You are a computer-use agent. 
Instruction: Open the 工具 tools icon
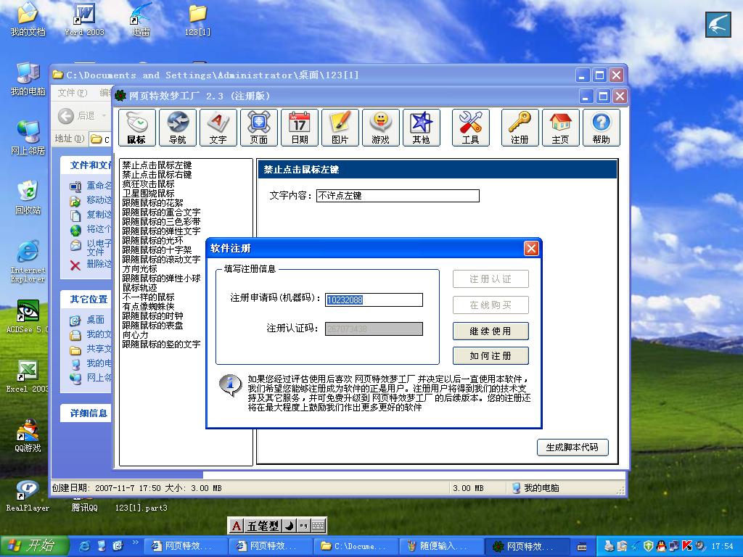470,128
